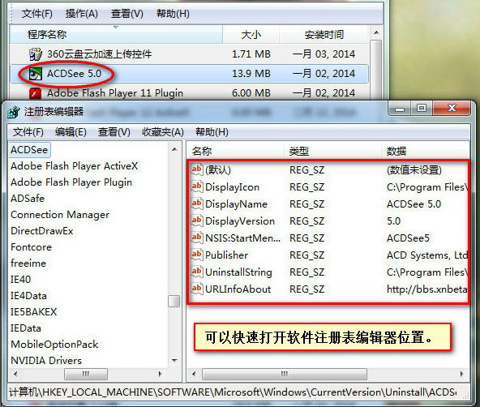
Task: Open the 操作(A) menu in program list
Action: tap(81, 14)
